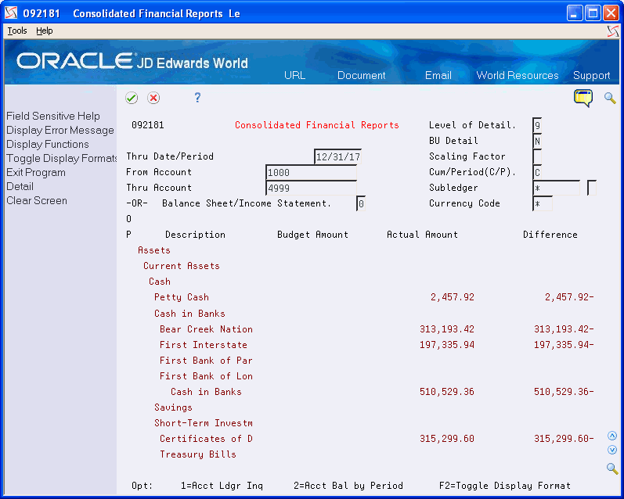Choose Exit Program in the sidebar
This screenshot has width=624, height=499.
coord(36,173)
